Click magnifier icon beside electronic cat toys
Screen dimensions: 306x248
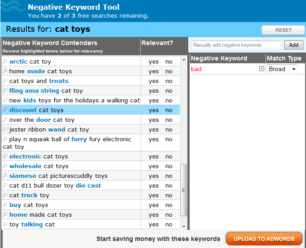click(5, 157)
